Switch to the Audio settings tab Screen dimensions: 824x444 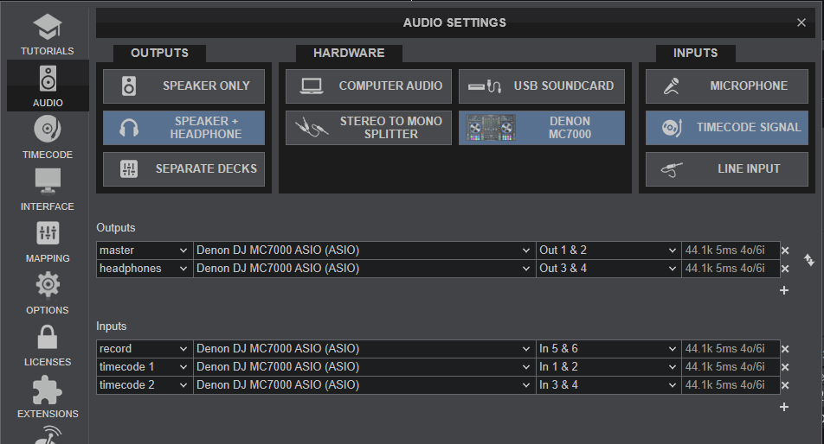coord(48,86)
